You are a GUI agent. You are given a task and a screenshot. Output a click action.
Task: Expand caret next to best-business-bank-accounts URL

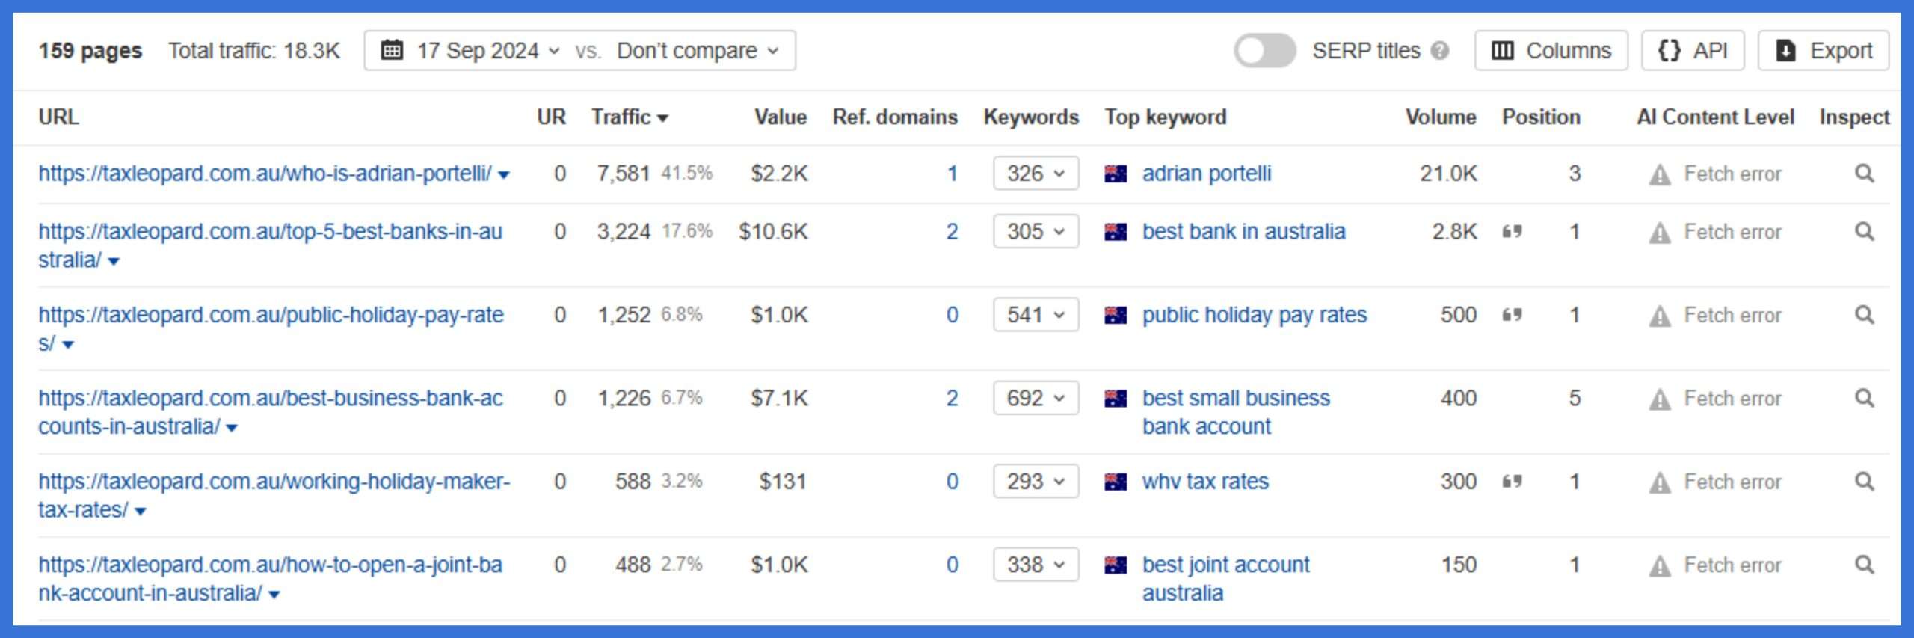pyautogui.click(x=232, y=429)
